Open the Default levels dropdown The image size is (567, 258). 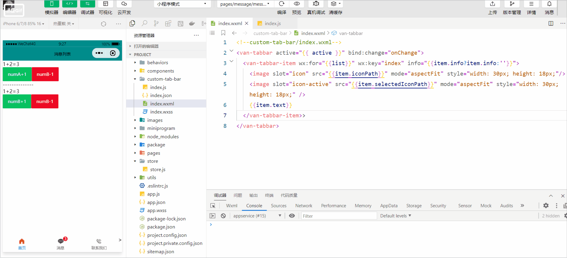coord(396,216)
